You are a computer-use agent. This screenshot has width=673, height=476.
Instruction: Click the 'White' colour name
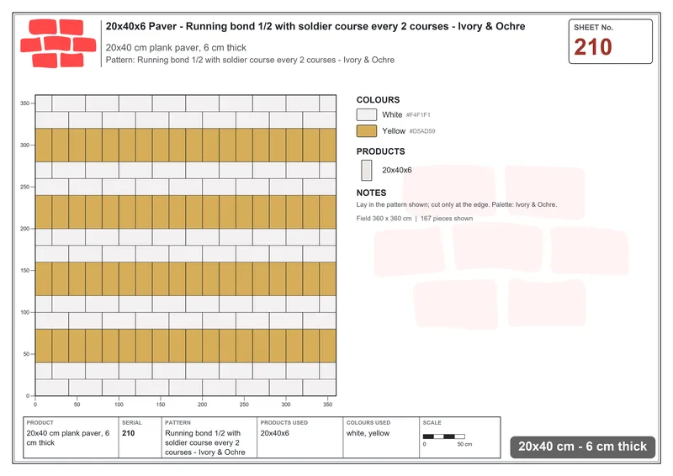pyautogui.click(x=392, y=114)
